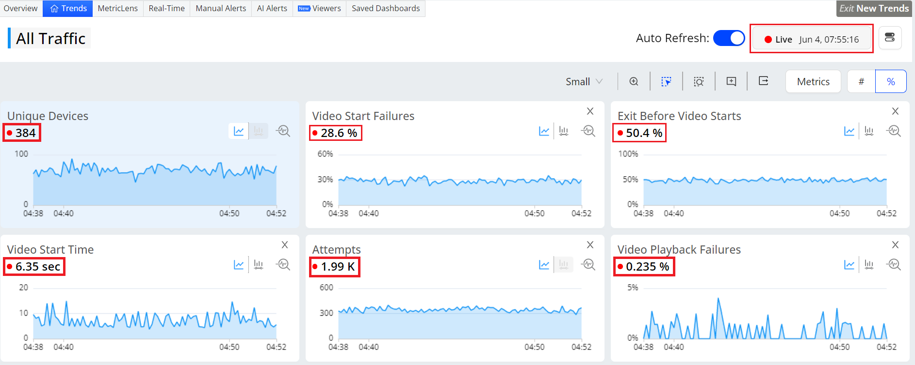The width and height of the screenshot is (915, 365).
Task: Click the Exit New Trends button
Action: [x=874, y=8]
